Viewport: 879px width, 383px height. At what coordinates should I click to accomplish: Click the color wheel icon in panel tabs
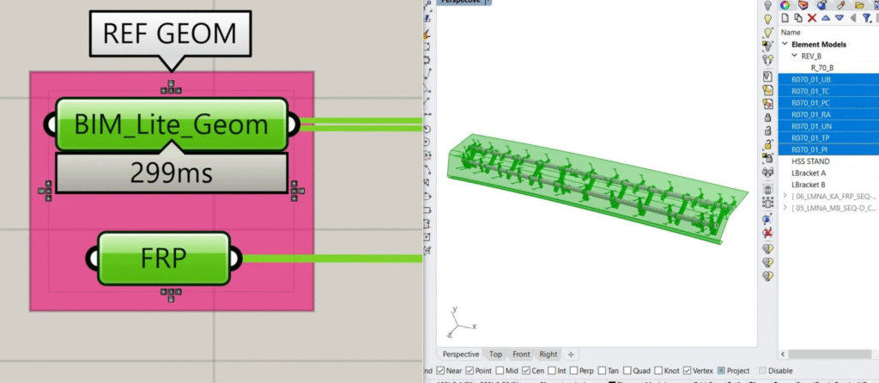point(785,4)
